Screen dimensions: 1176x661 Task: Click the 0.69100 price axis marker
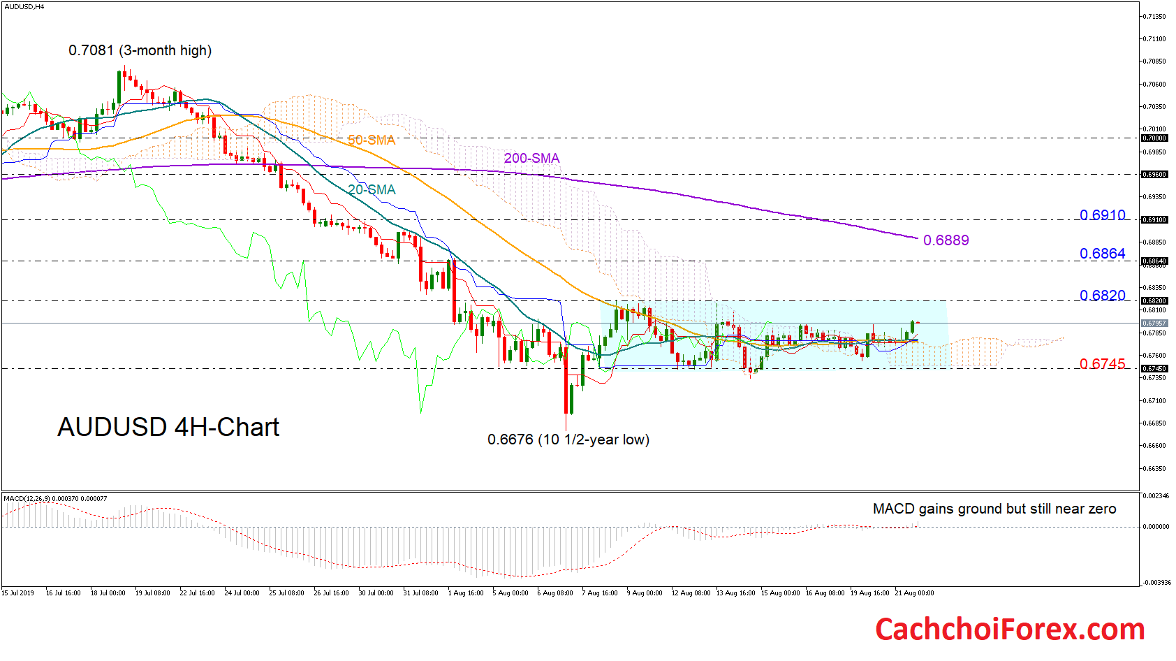(x=1154, y=220)
